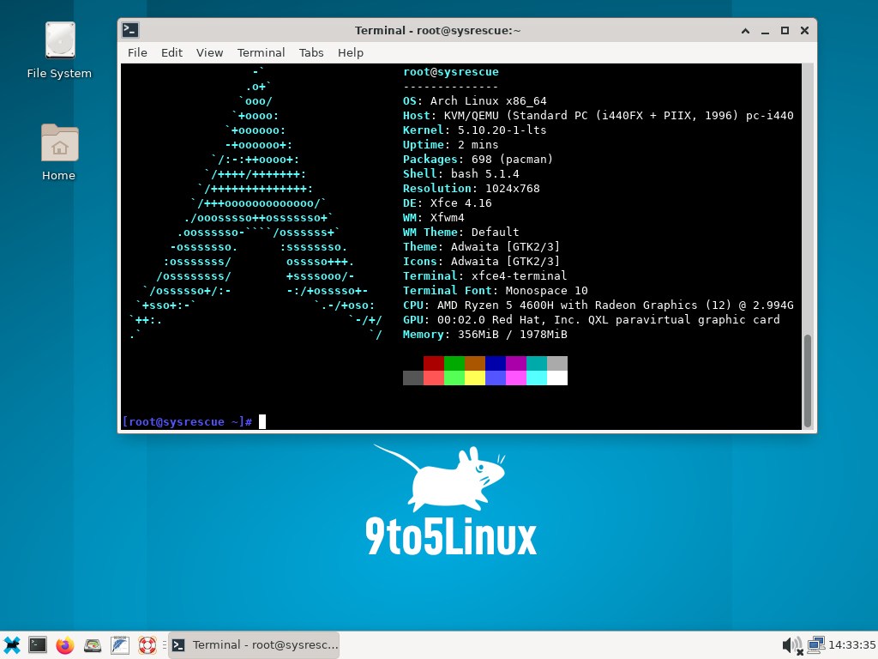Click the root@sysrescue header in neofetch output
878x659 pixels.
(451, 72)
